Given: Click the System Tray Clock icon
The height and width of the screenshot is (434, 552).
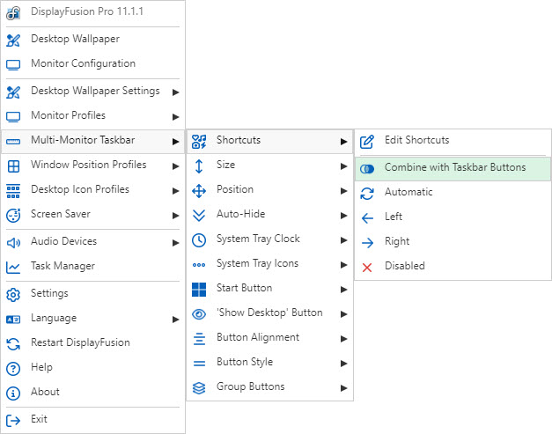Looking at the screenshot, I should pyautogui.click(x=199, y=240).
